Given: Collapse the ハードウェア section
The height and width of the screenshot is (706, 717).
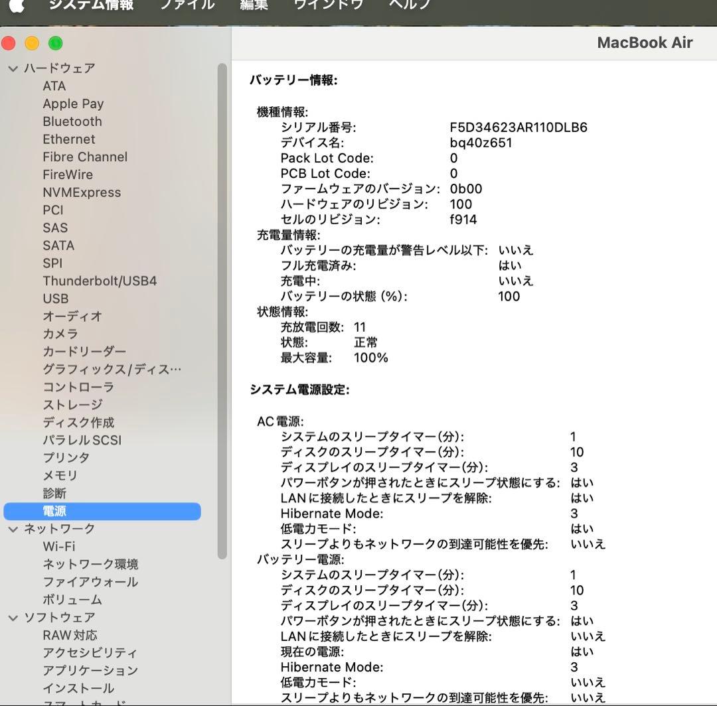Looking at the screenshot, I should (x=13, y=68).
